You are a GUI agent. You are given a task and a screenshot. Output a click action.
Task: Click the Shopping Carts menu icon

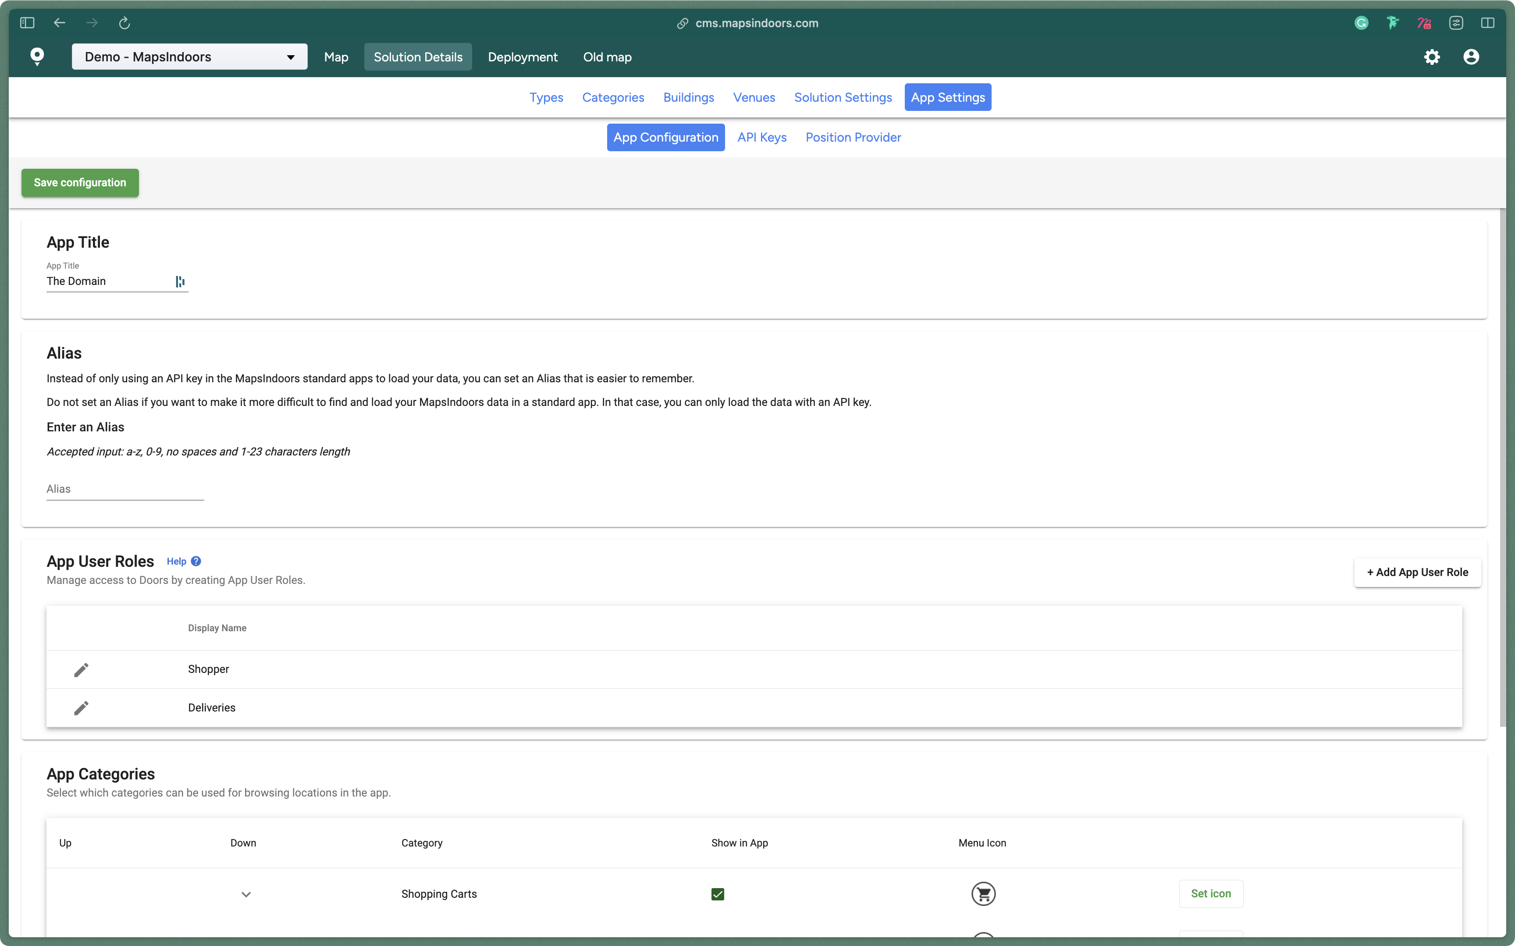pos(983,893)
